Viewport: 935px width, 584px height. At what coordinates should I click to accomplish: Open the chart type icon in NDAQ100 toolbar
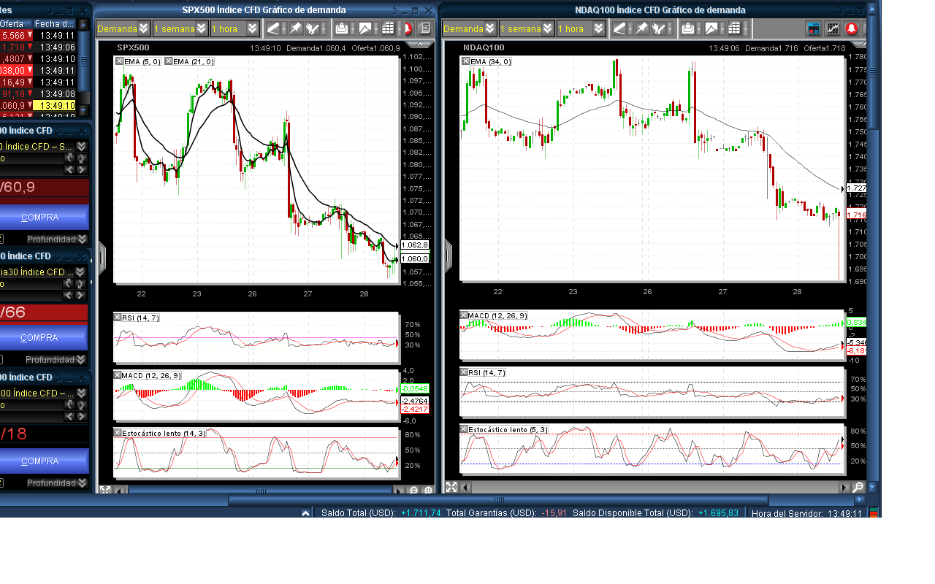711,28
